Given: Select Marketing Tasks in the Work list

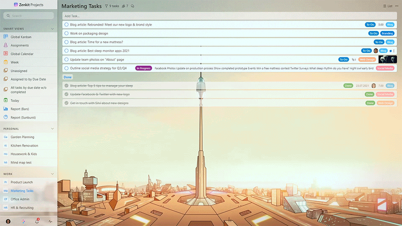Looking at the screenshot, I should 22,191.
